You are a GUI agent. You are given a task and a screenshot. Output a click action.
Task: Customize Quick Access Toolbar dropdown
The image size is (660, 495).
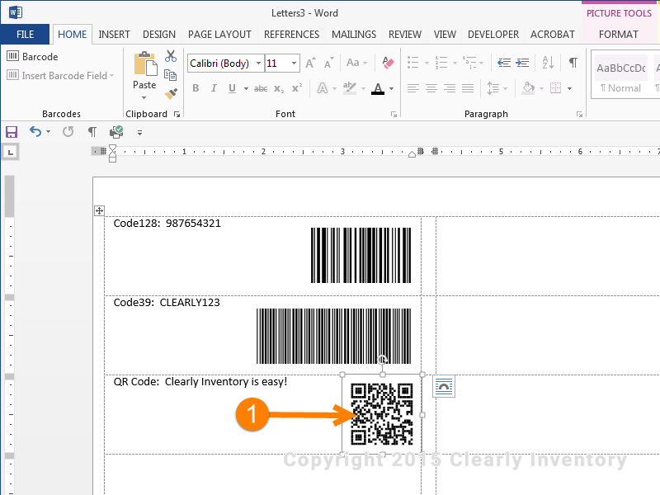tap(139, 133)
